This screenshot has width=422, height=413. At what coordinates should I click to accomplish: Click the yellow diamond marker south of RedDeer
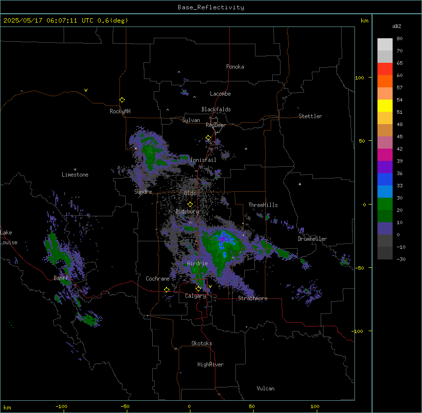tap(208, 138)
